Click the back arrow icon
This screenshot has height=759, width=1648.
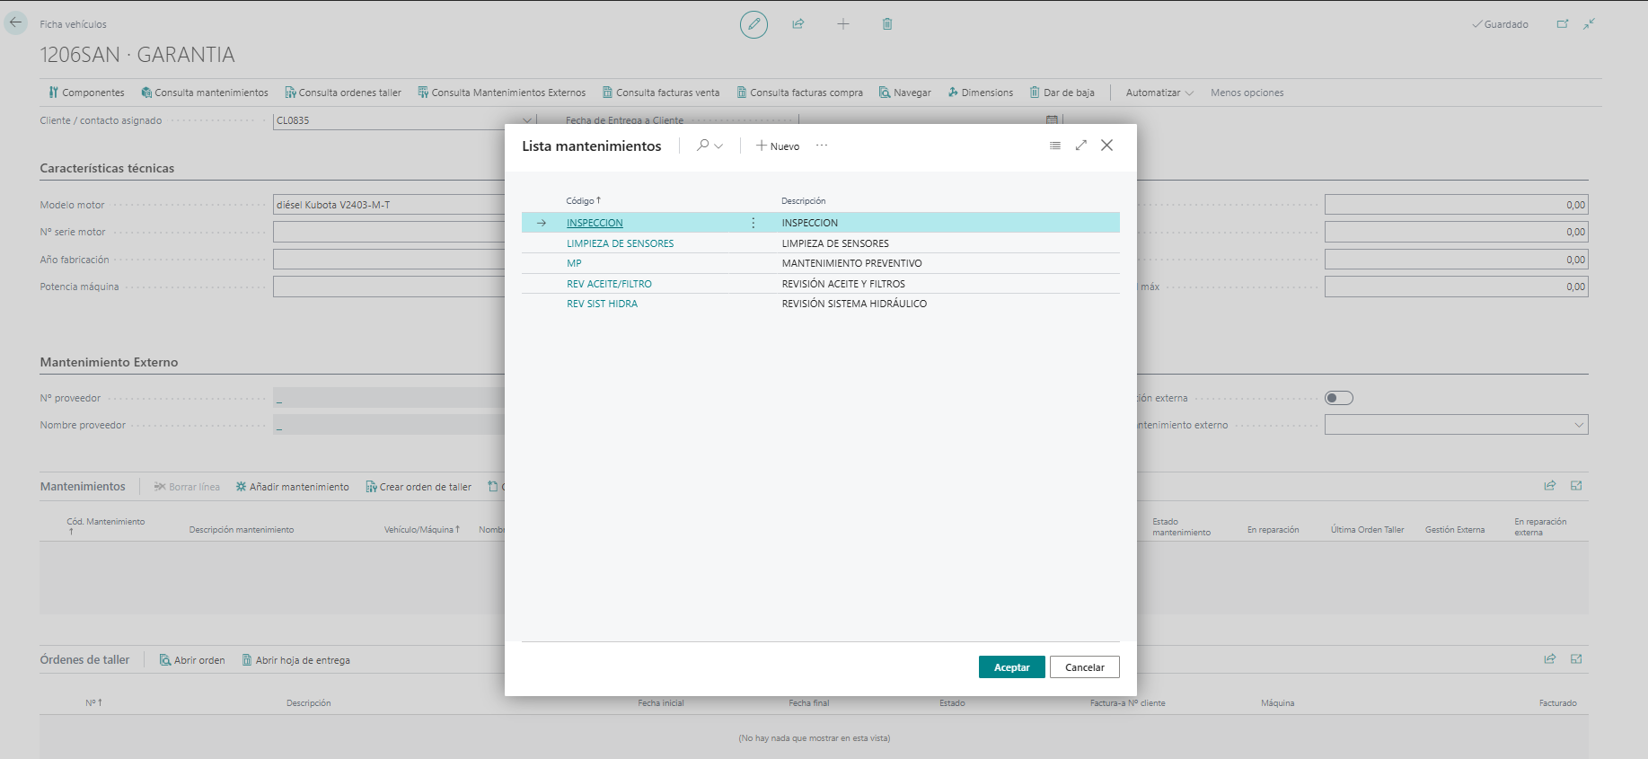[16, 22]
